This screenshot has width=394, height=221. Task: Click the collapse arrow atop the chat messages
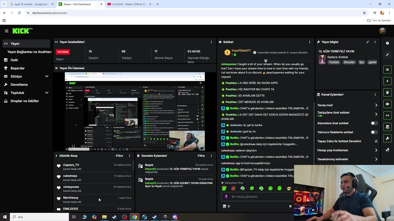tap(266, 61)
